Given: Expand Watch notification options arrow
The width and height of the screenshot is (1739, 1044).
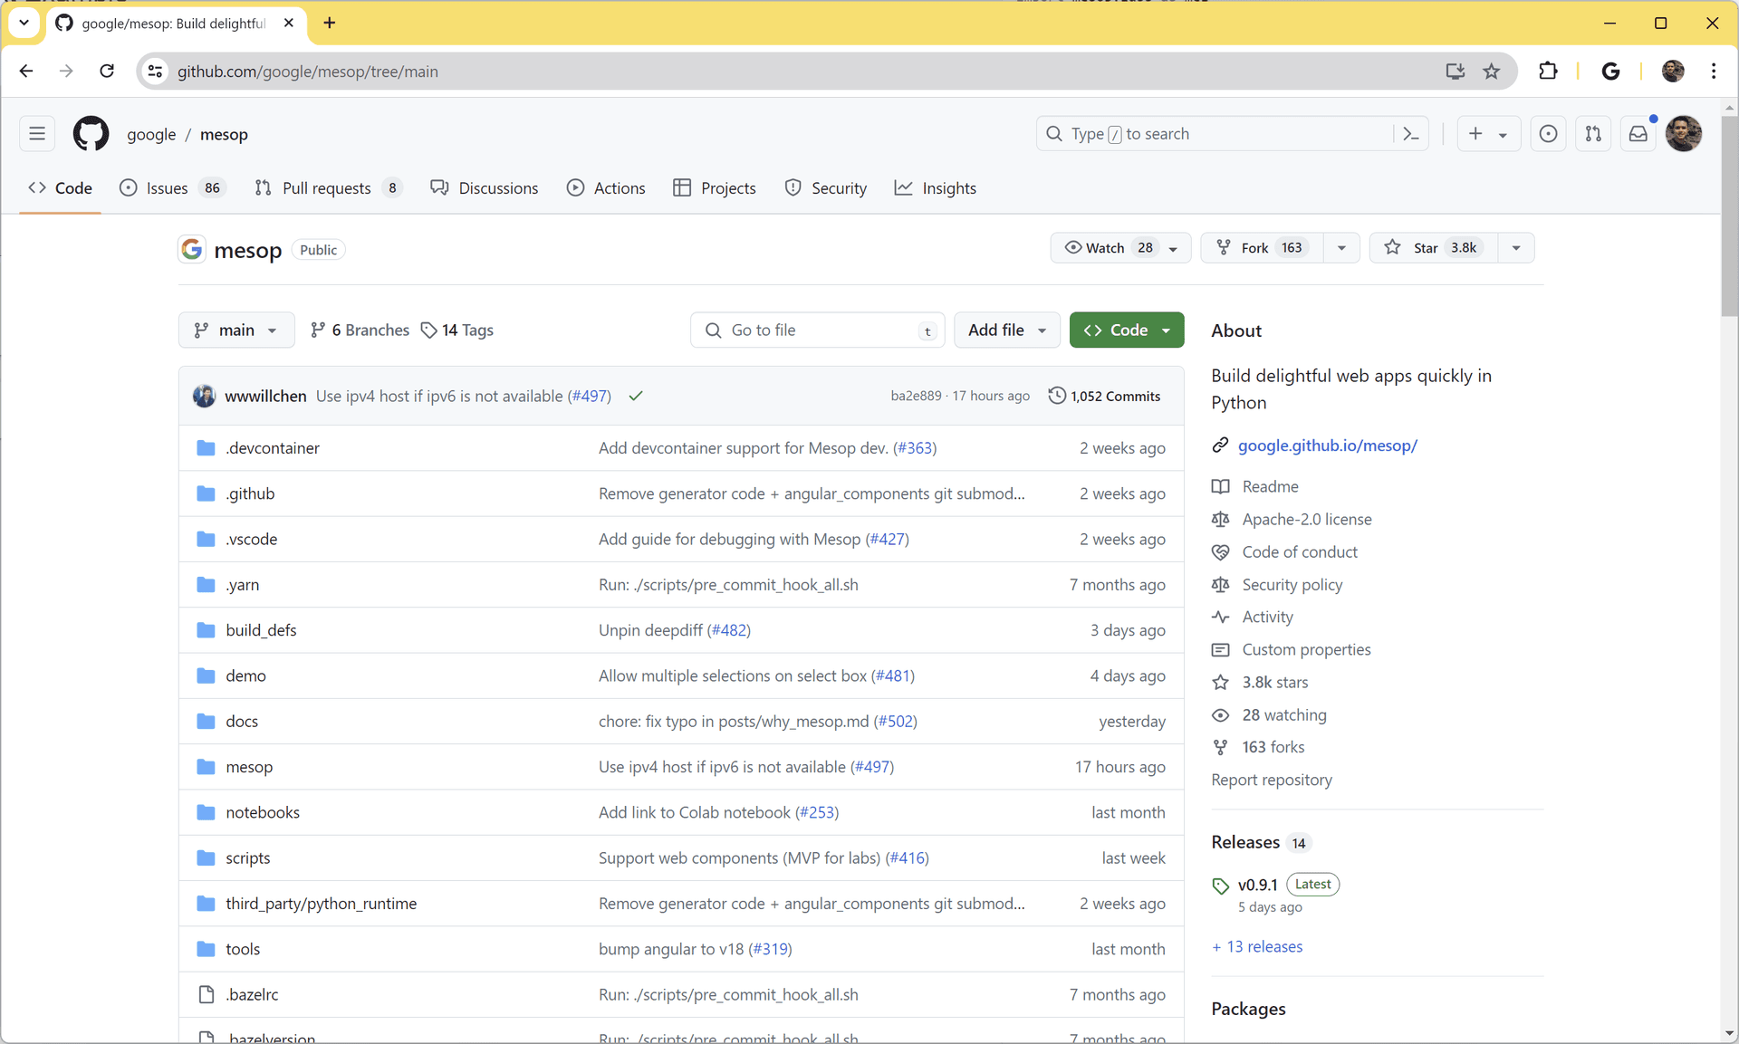Looking at the screenshot, I should click(1173, 248).
